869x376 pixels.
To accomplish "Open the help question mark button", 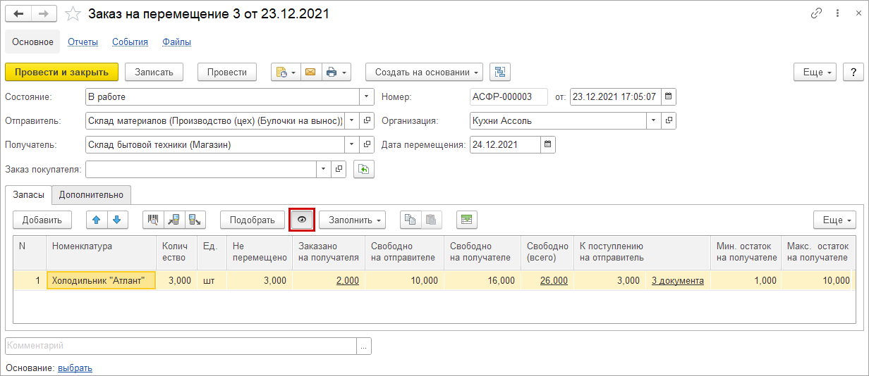I will pos(853,72).
